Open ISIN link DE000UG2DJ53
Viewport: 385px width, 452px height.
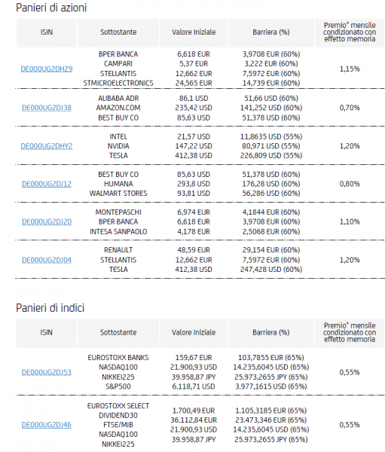47,372
